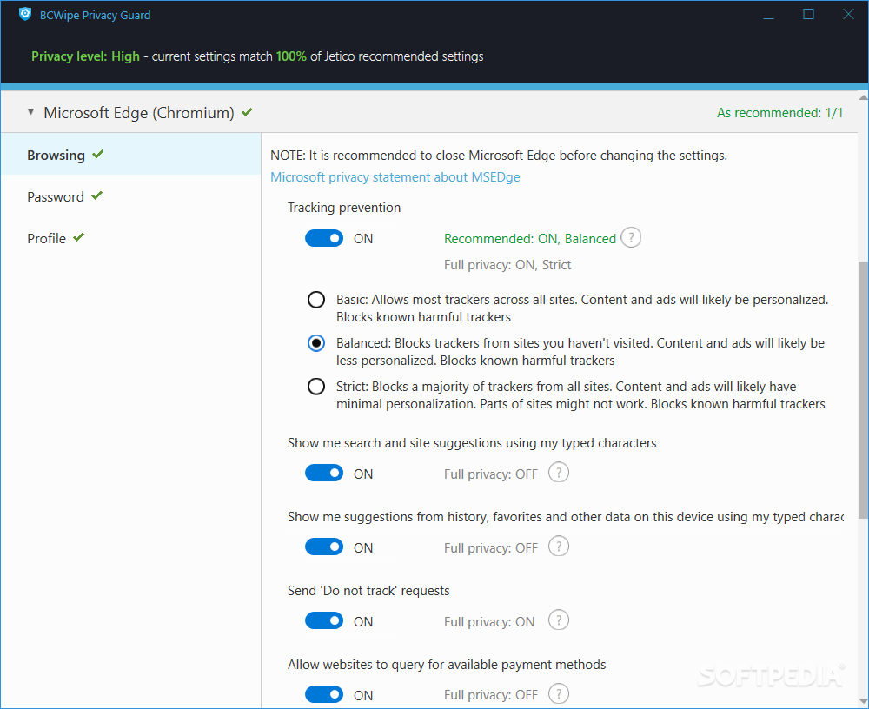
Task: Open Microsoft privacy statement about MSEDge link
Action: 395,177
